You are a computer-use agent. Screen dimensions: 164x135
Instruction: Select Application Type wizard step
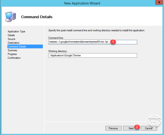[17, 31]
